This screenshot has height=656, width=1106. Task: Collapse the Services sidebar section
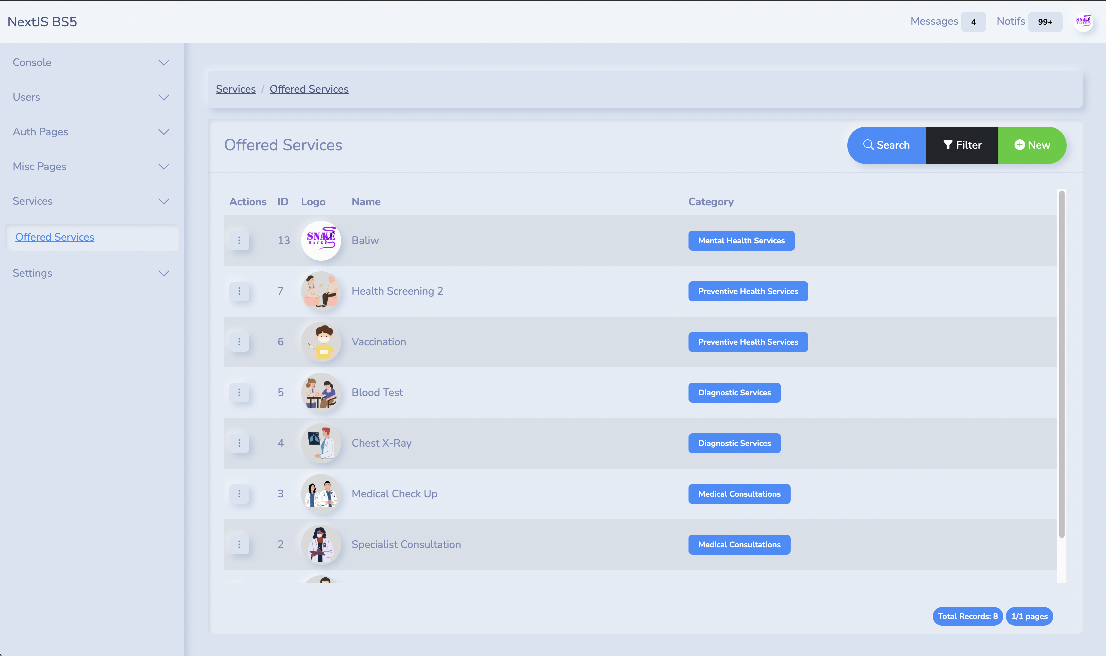[164, 201]
